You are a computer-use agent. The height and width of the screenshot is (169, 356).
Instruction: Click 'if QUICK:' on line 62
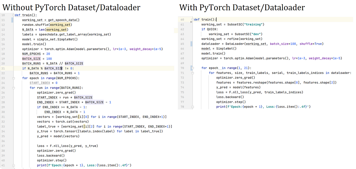[x=210, y=29]
